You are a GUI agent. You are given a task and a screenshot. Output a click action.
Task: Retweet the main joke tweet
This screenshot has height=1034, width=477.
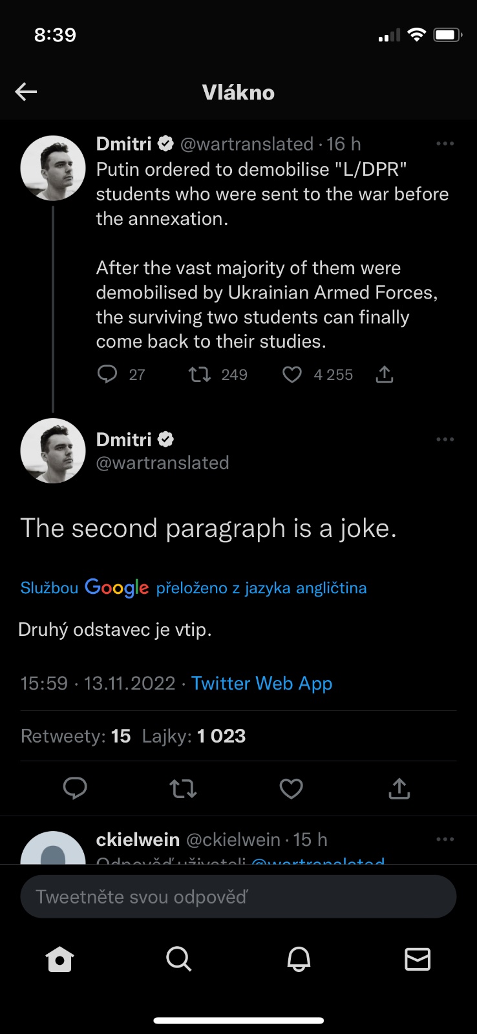(x=183, y=788)
